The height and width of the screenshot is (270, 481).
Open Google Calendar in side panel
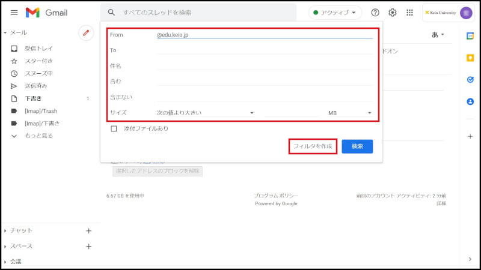coord(470,36)
